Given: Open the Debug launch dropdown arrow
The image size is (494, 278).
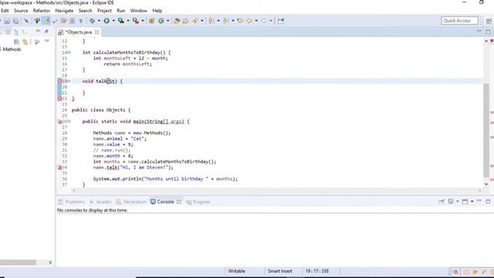Looking at the screenshot, I should point(99,21).
